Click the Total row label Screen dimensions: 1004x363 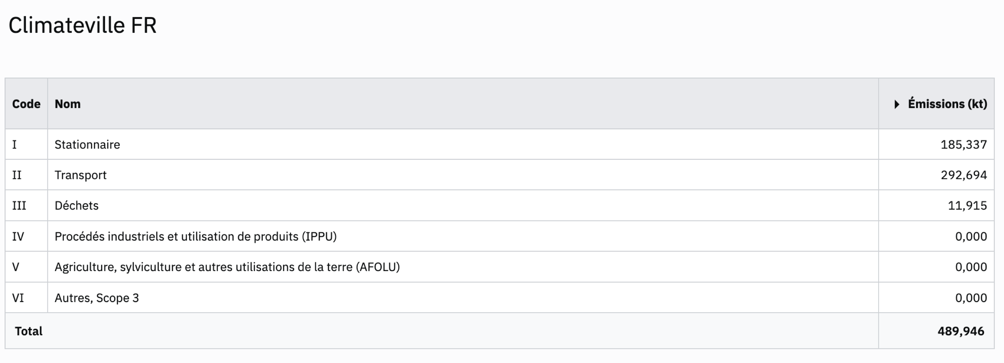click(x=28, y=331)
